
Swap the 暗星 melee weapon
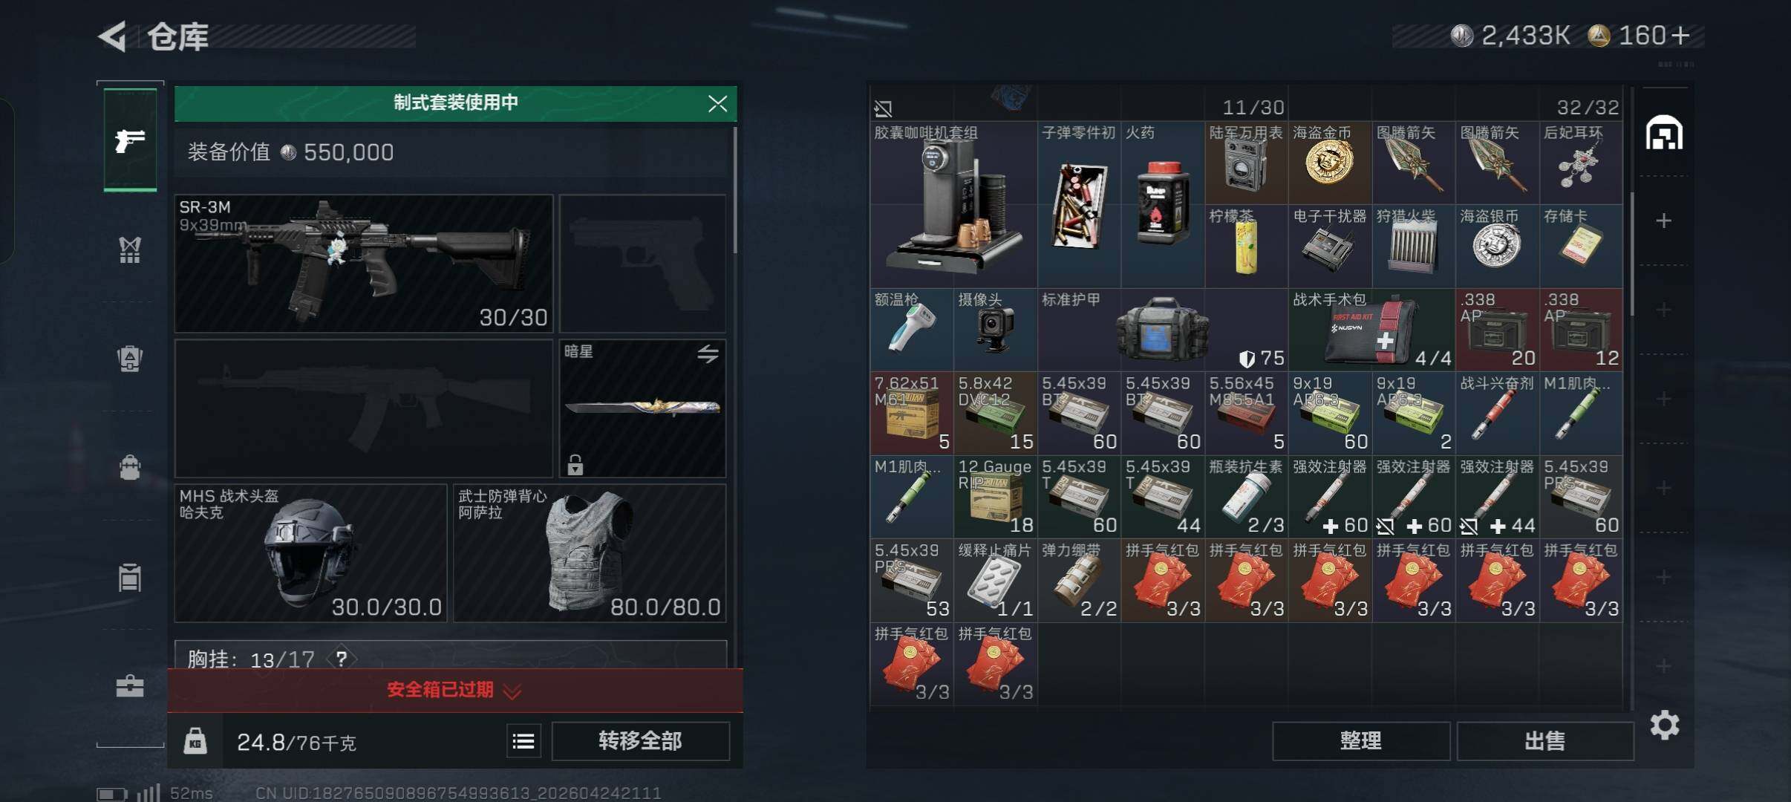coord(708,354)
